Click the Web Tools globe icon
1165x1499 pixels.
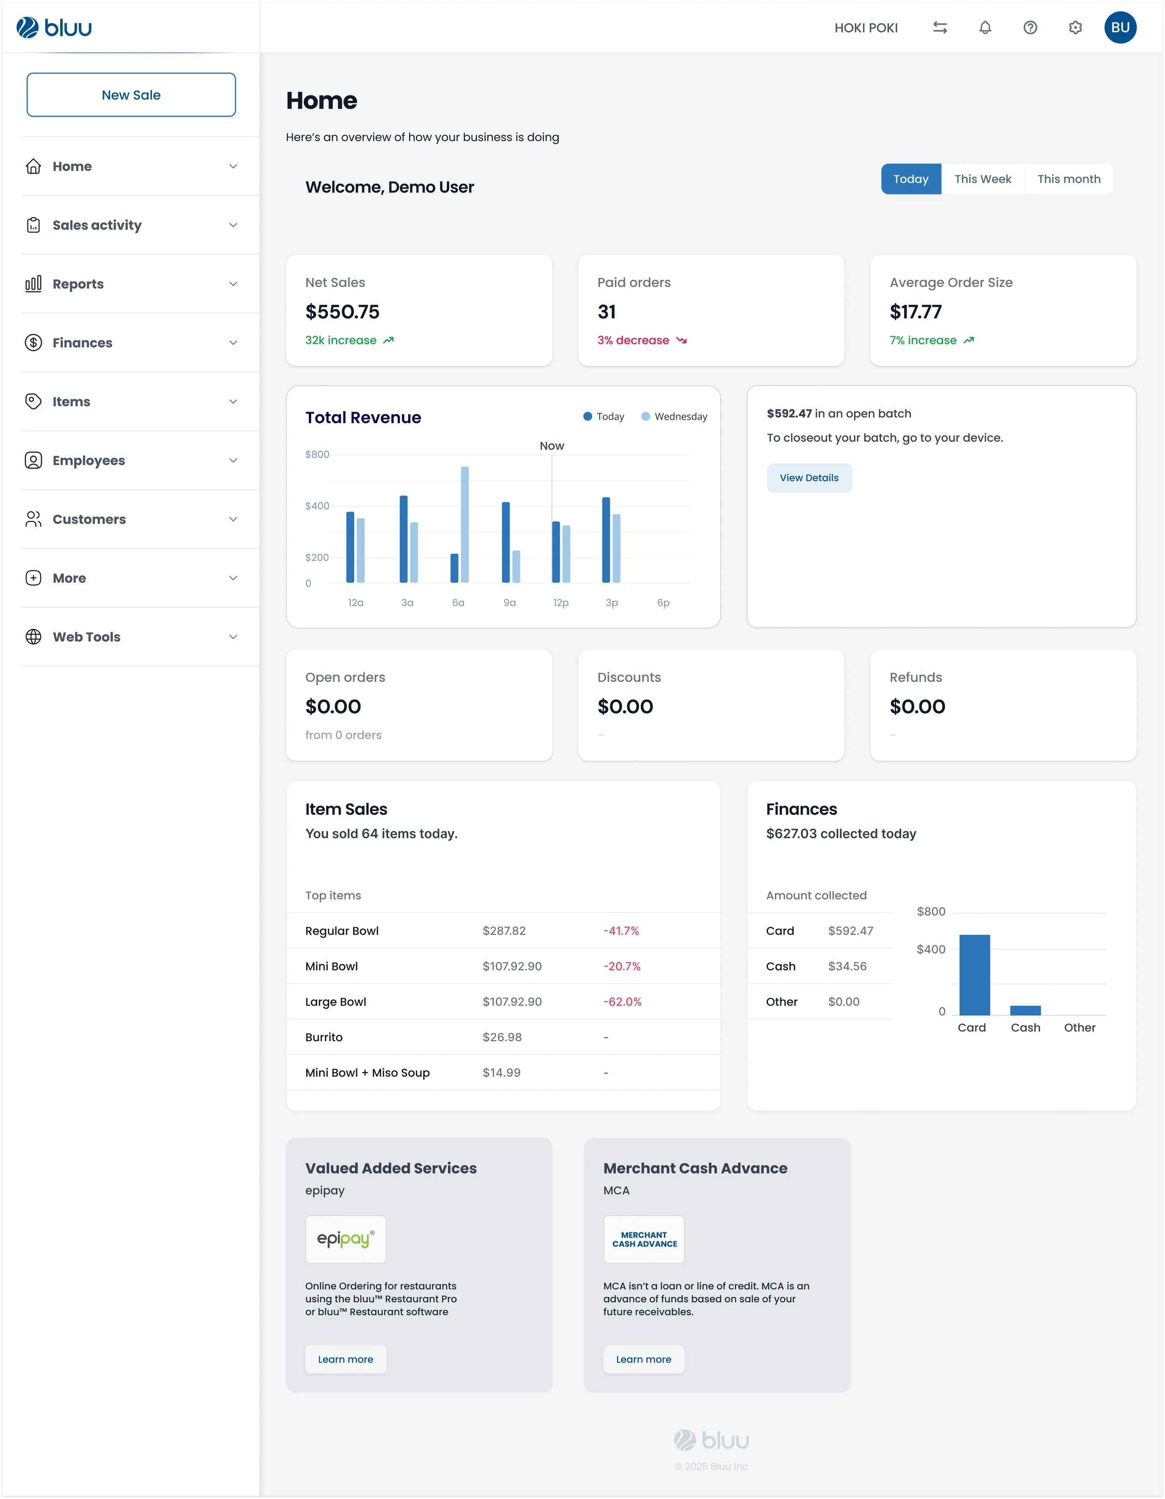(x=34, y=637)
